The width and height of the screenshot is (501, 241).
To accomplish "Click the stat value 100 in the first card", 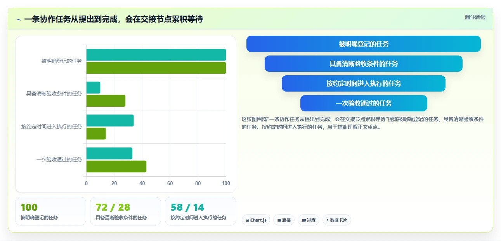I will pyautogui.click(x=29, y=208).
